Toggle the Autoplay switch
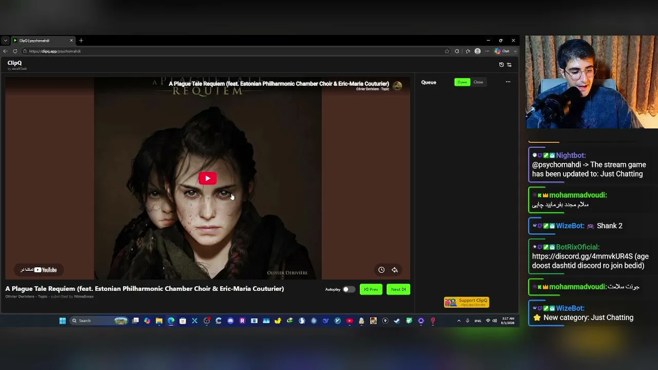 (348, 289)
